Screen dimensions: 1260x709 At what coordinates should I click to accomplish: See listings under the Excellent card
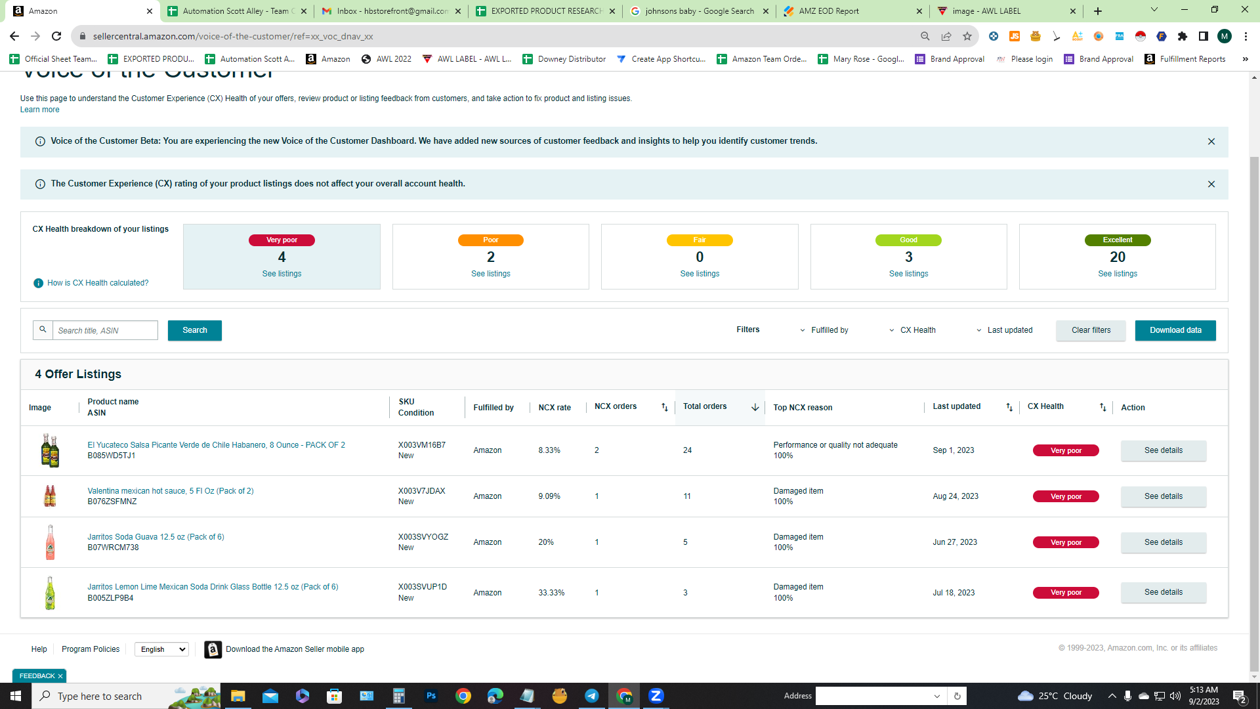1118,274
